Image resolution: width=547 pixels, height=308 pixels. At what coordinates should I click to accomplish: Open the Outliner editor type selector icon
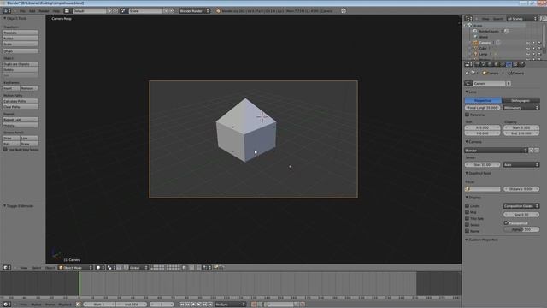469,19
